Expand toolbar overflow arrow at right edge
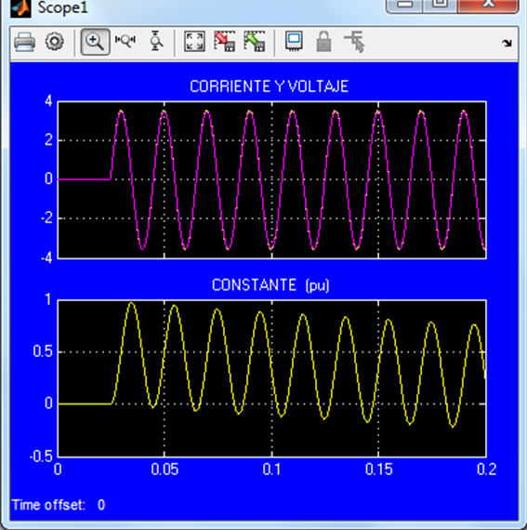Viewport: 527px width, 530px height. pos(507,43)
